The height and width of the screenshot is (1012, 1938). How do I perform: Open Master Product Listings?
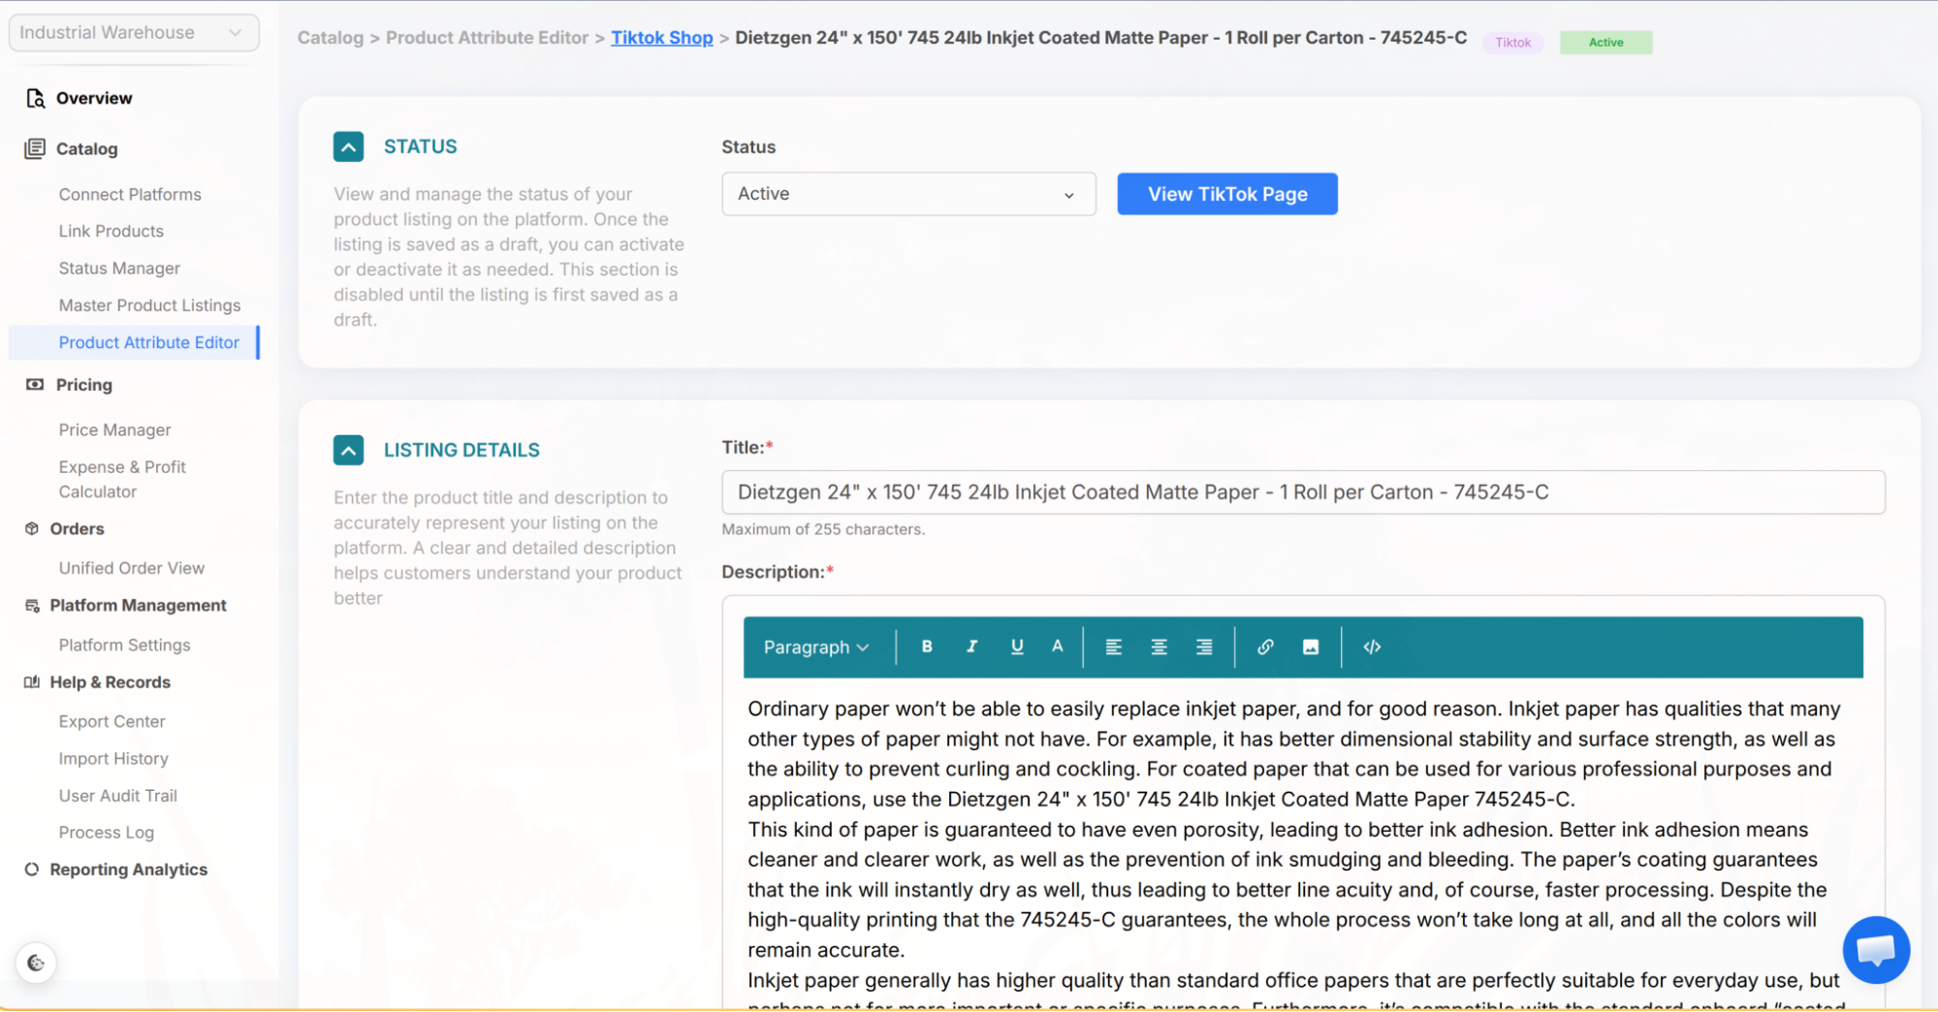149,305
